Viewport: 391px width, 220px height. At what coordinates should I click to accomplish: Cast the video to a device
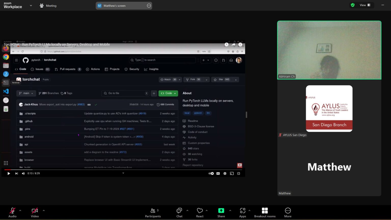pos(232,173)
